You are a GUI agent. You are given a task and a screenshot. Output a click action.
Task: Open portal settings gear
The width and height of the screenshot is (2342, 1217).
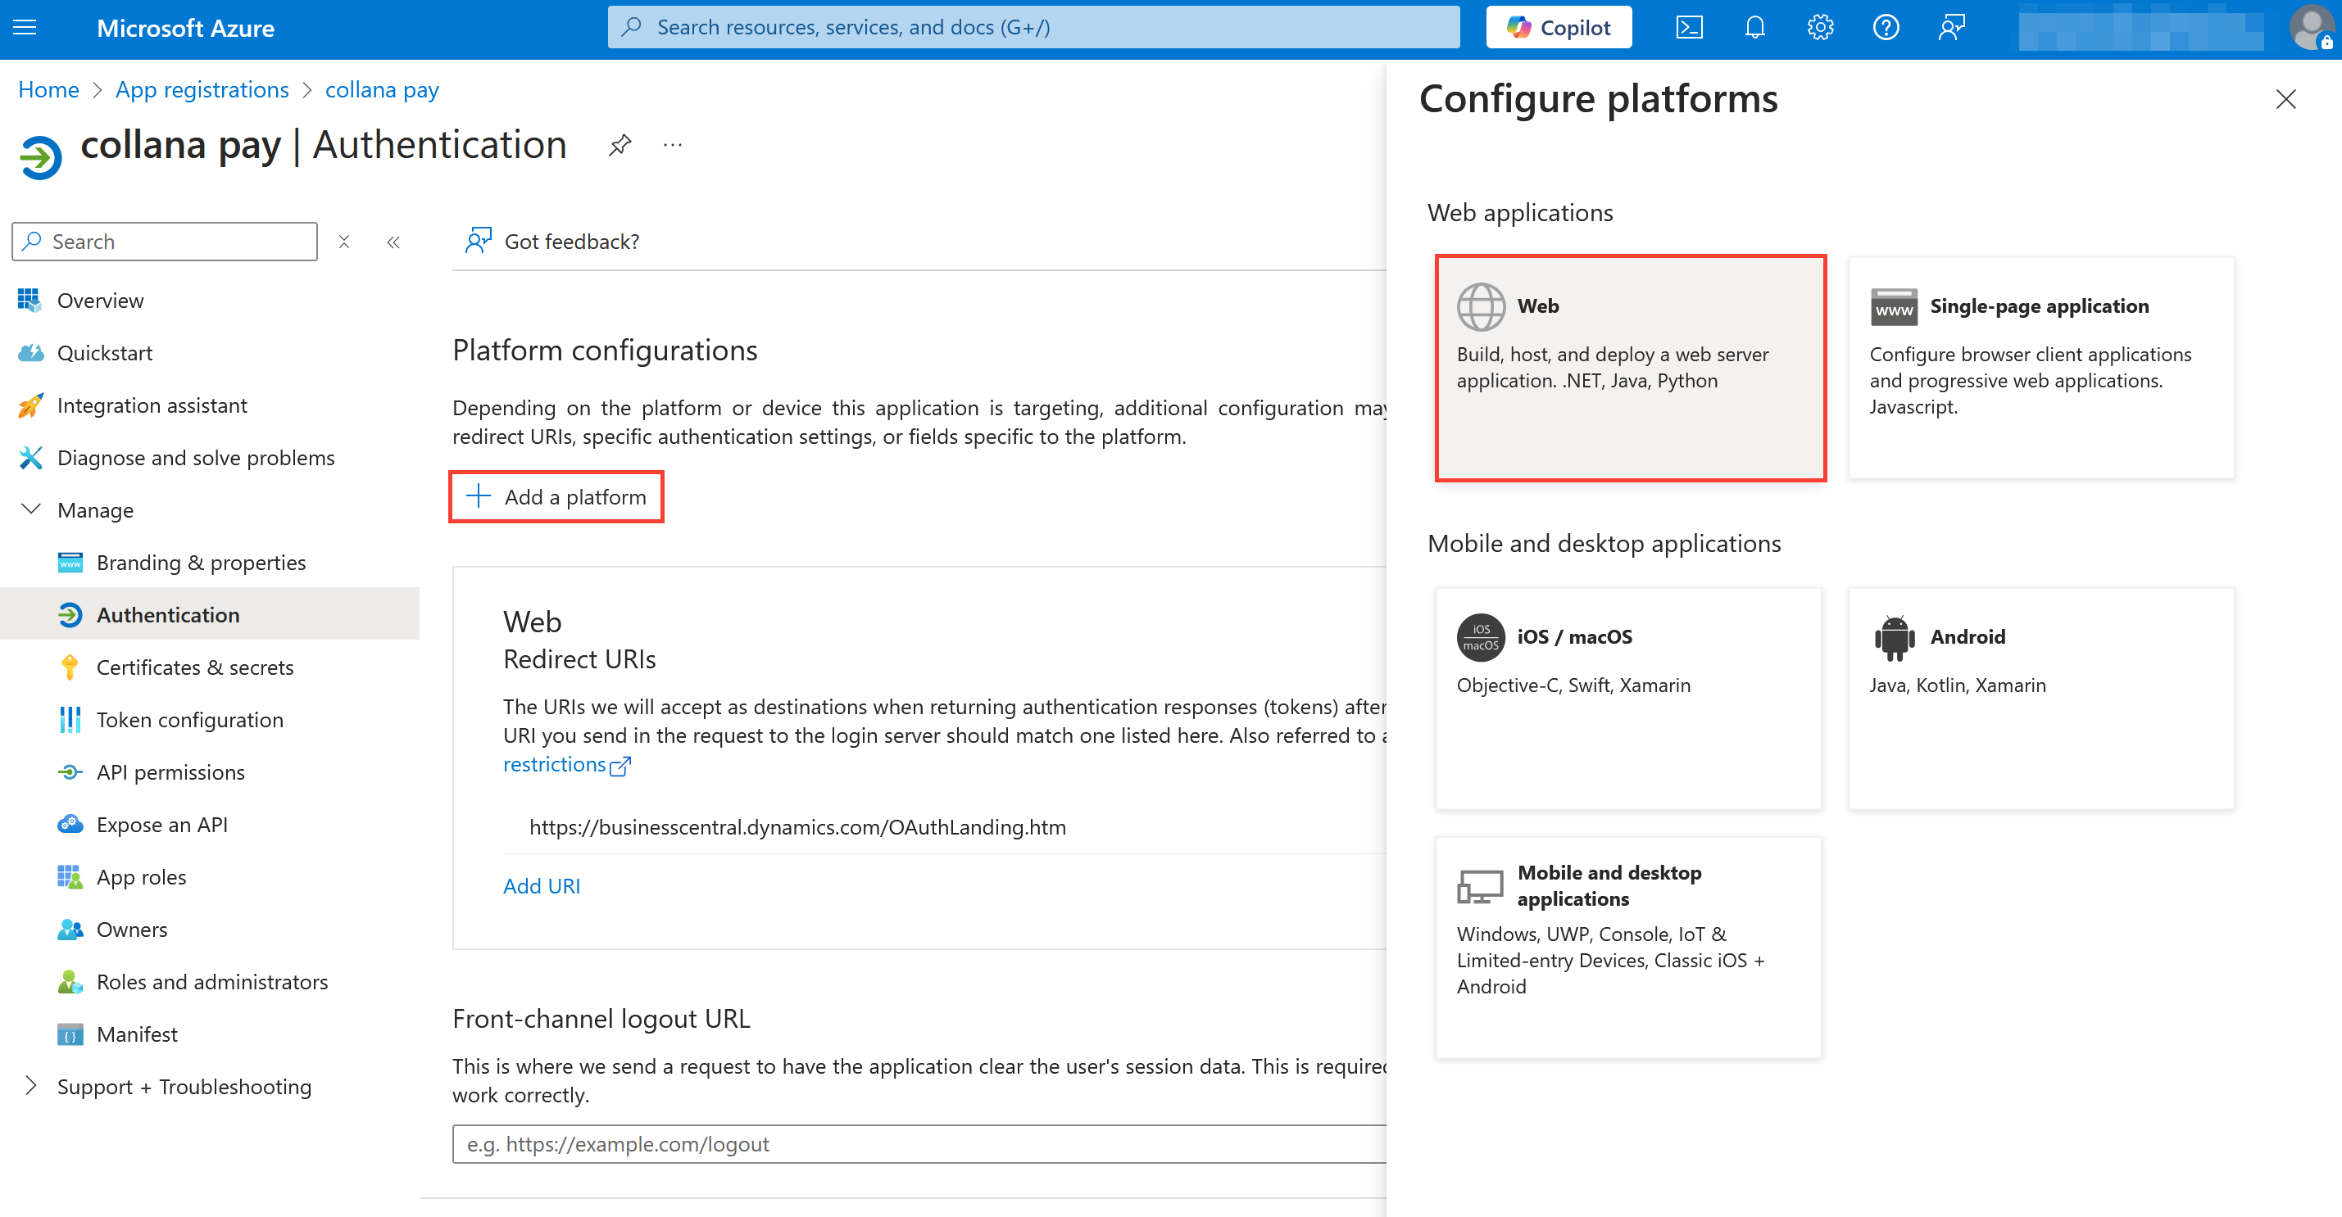[1820, 27]
